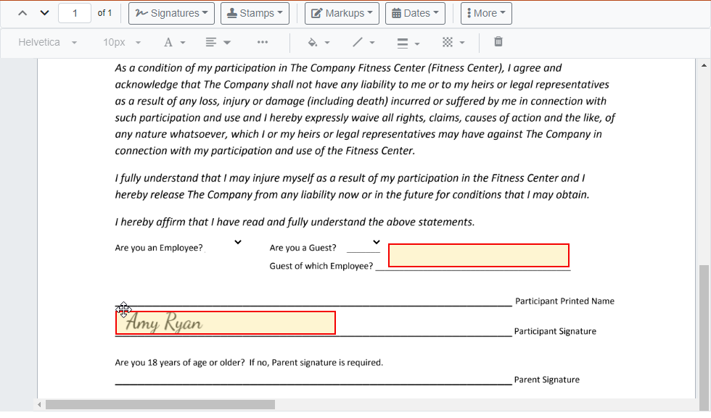Open the opacity checkerboard tool
711x418 pixels.
pyautogui.click(x=453, y=43)
